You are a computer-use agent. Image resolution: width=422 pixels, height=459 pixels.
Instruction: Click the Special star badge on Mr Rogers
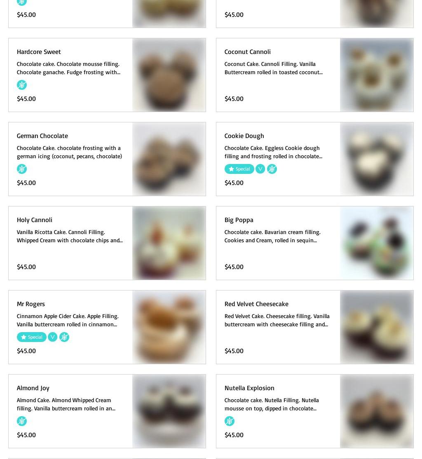tap(32, 337)
